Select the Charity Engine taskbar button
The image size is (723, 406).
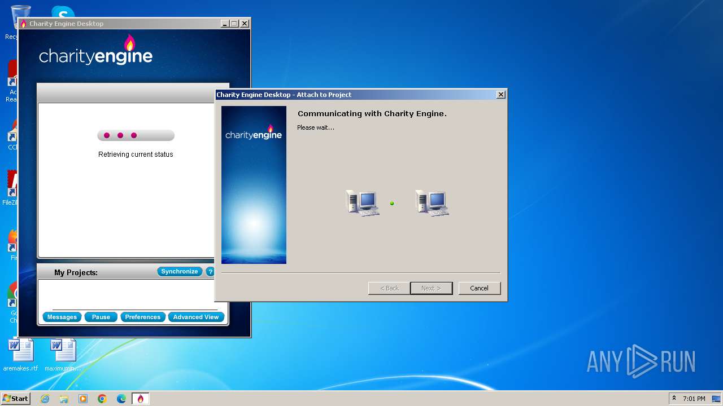pyautogui.click(x=141, y=399)
